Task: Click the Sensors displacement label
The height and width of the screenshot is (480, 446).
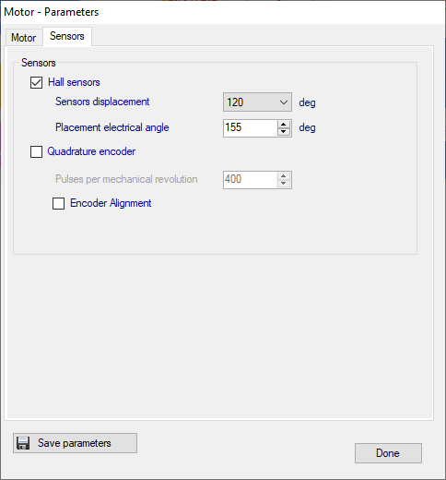Action: coord(102,102)
